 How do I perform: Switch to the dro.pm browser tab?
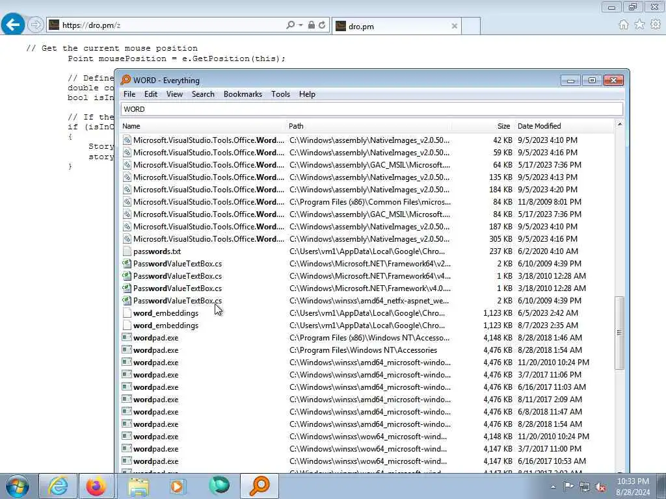[x=396, y=26]
